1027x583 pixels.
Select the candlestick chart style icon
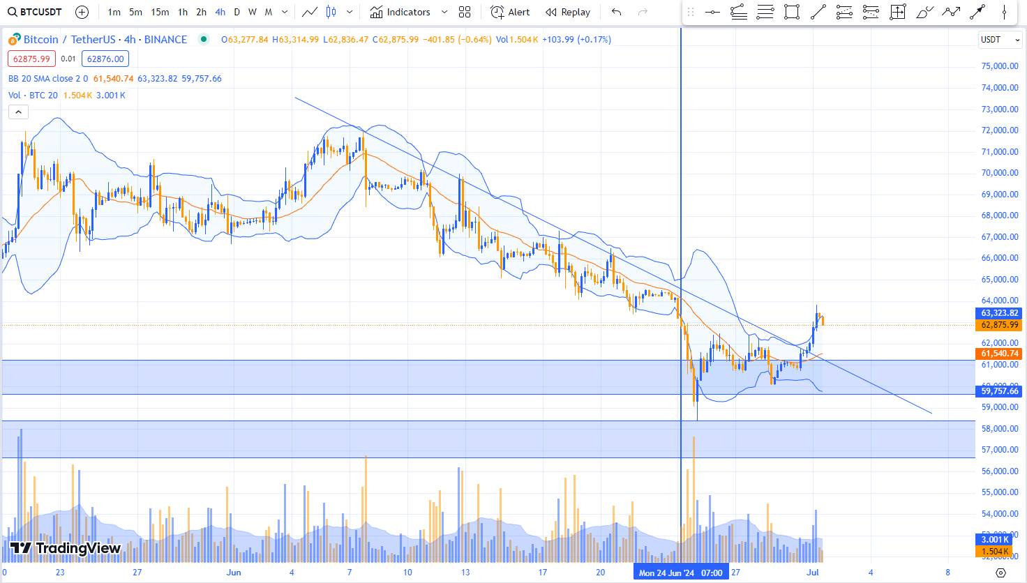pyautogui.click(x=331, y=12)
